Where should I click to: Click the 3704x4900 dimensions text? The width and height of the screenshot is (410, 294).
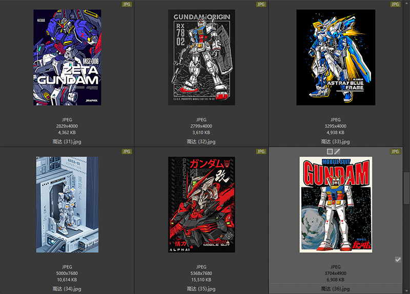pos(336,273)
